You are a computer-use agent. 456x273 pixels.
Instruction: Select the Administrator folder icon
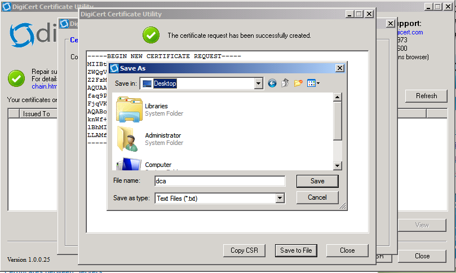(x=129, y=139)
